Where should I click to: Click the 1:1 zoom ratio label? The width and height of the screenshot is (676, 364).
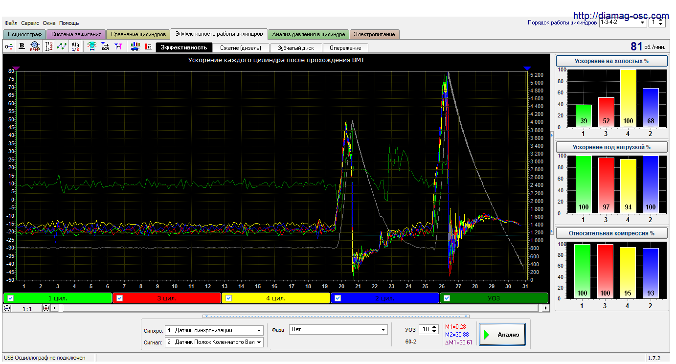27,309
